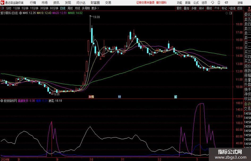Click the MA60: 14.02 value label

point(75,13)
